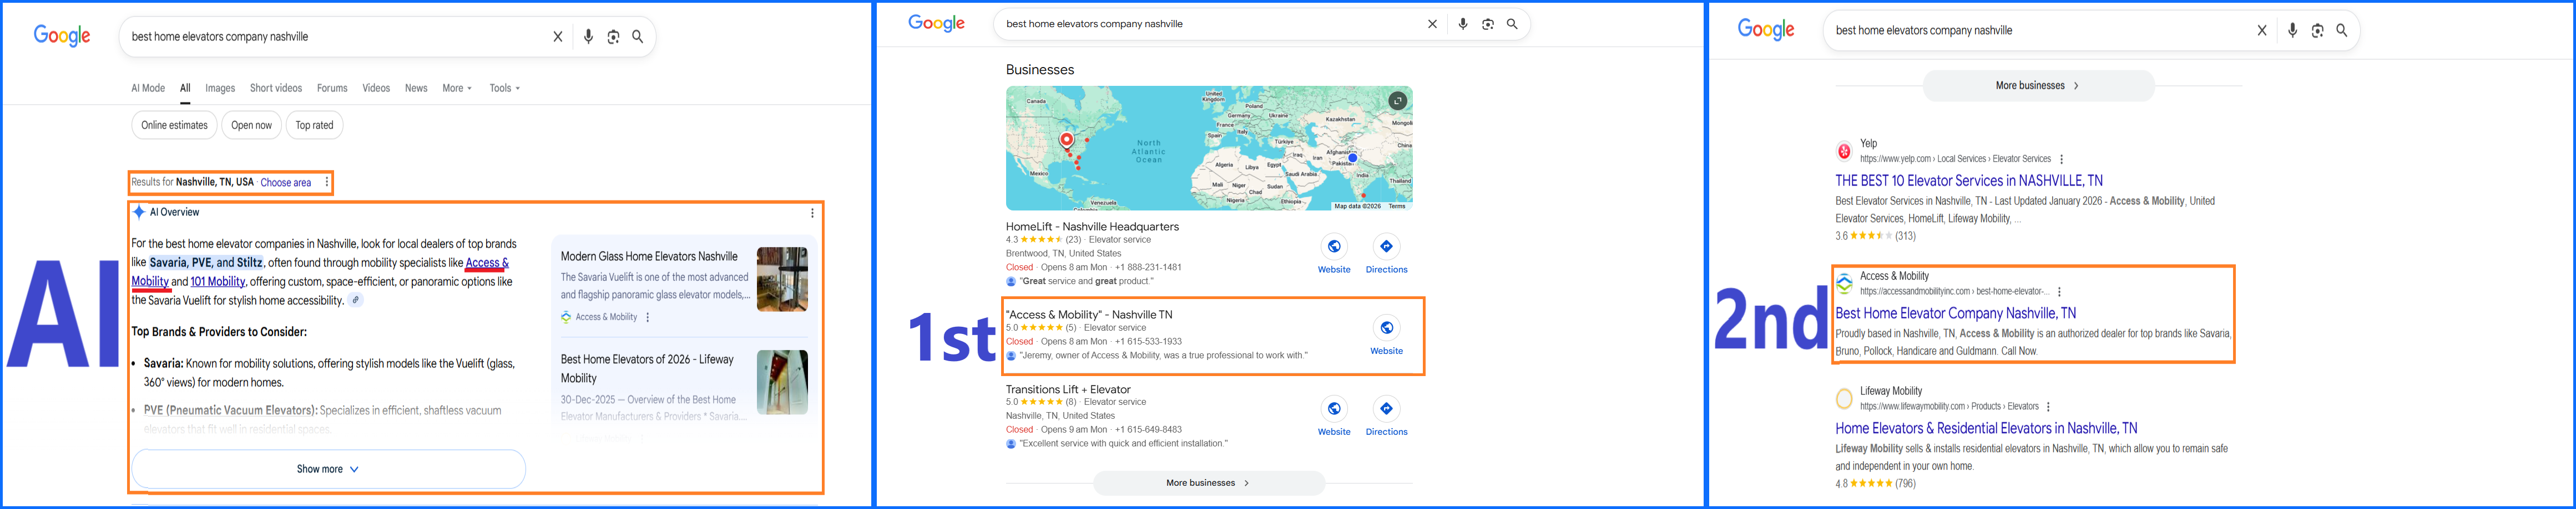Open the Access & Mobility link in AI Overview text
Image resolution: width=2576 pixels, height=509 pixels.
(487, 264)
